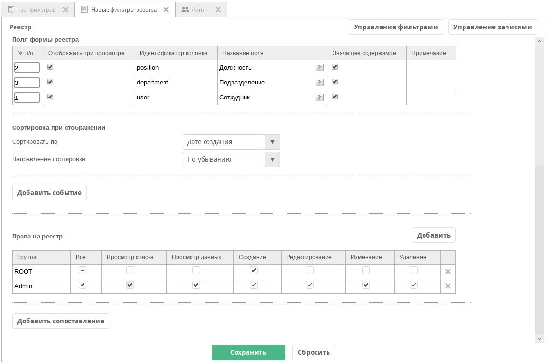The height and width of the screenshot is (364, 547).
Task: Toggle Все checkbox for ROOT group
Action: click(x=82, y=270)
